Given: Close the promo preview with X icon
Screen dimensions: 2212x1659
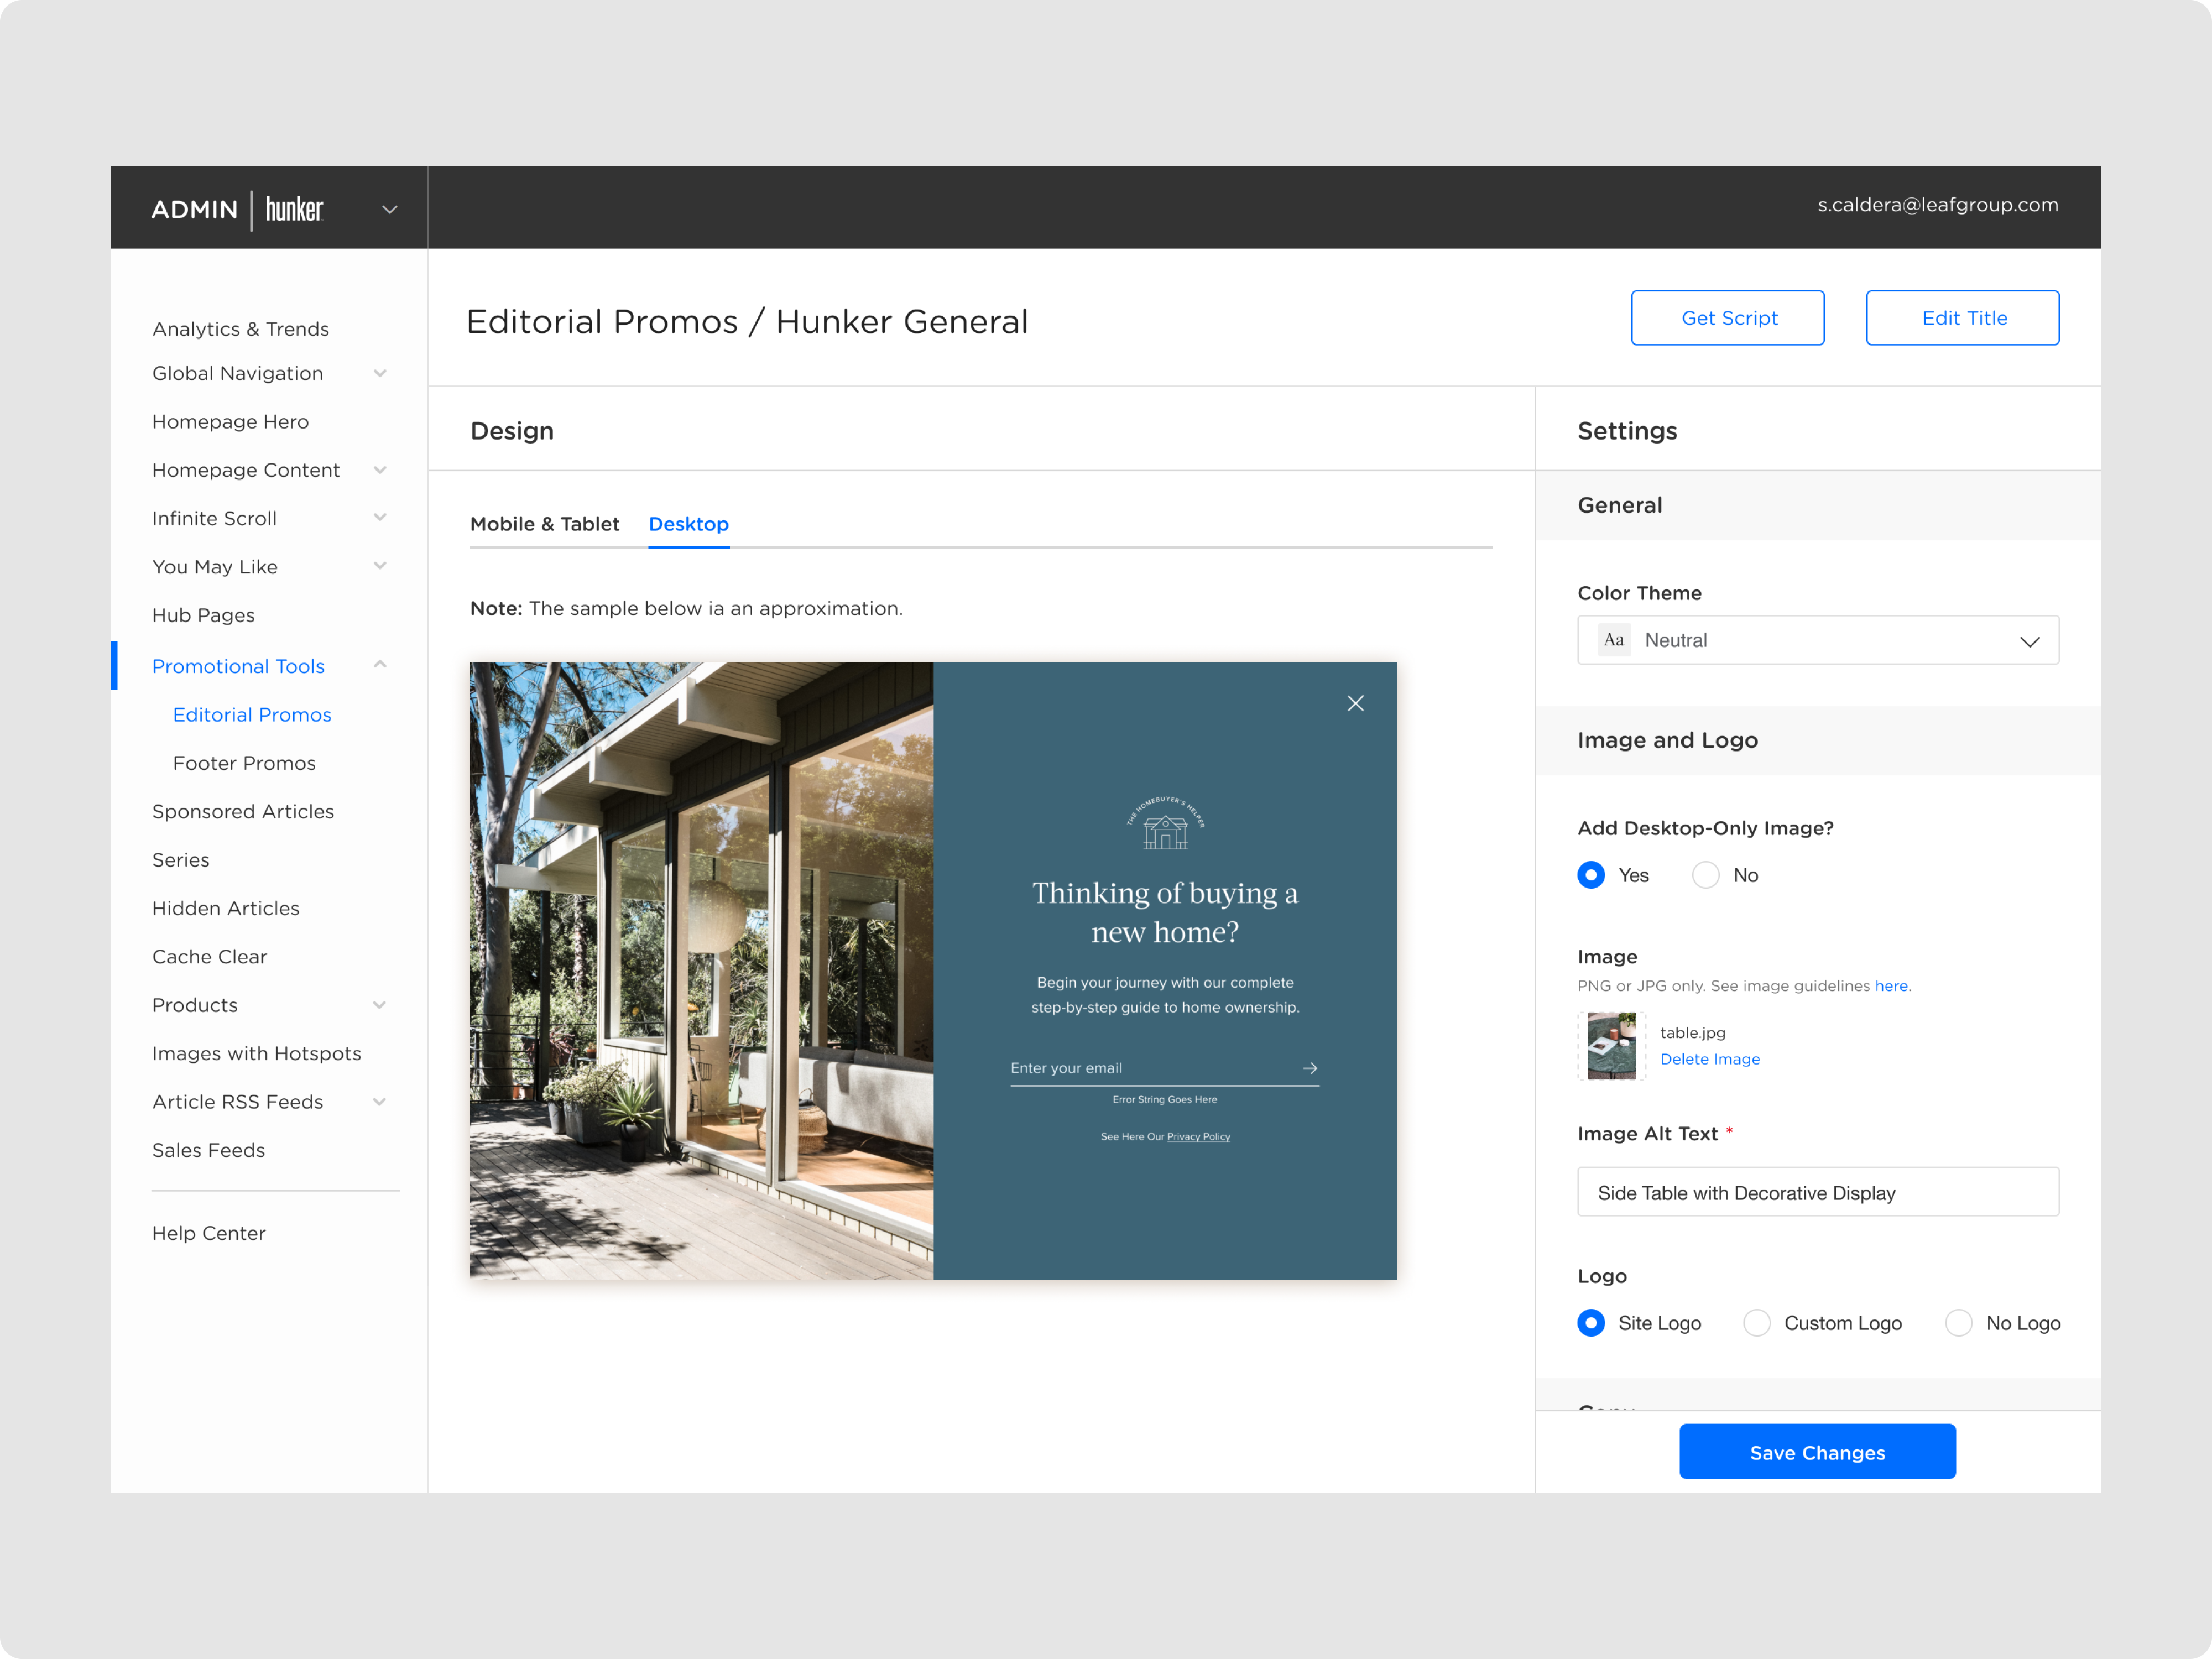Looking at the screenshot, I should pos(1355,703).
